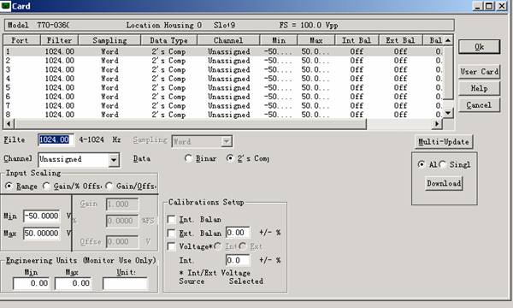The image size is (513, 308).
Task: Click the list's scroll down arrow
Action: point(448,113)
